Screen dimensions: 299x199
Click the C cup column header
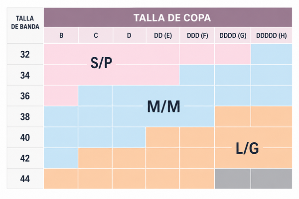tap(96, 35)
